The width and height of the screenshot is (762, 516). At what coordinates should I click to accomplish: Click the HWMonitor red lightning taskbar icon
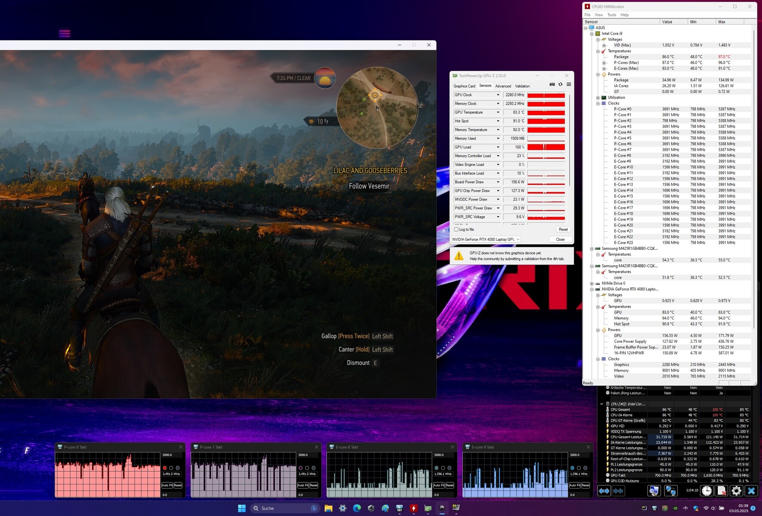(414, 508)
